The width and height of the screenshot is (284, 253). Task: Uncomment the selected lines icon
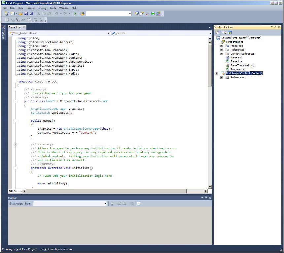click(x=41, y=20)
